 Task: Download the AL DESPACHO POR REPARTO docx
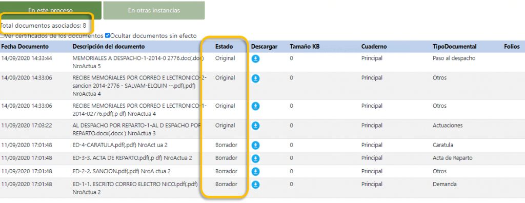coord(255,126)
